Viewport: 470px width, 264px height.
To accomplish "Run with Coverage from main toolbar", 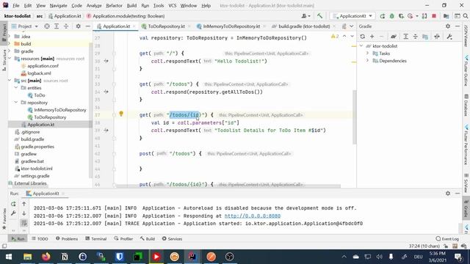I will [x=401, y=16].
